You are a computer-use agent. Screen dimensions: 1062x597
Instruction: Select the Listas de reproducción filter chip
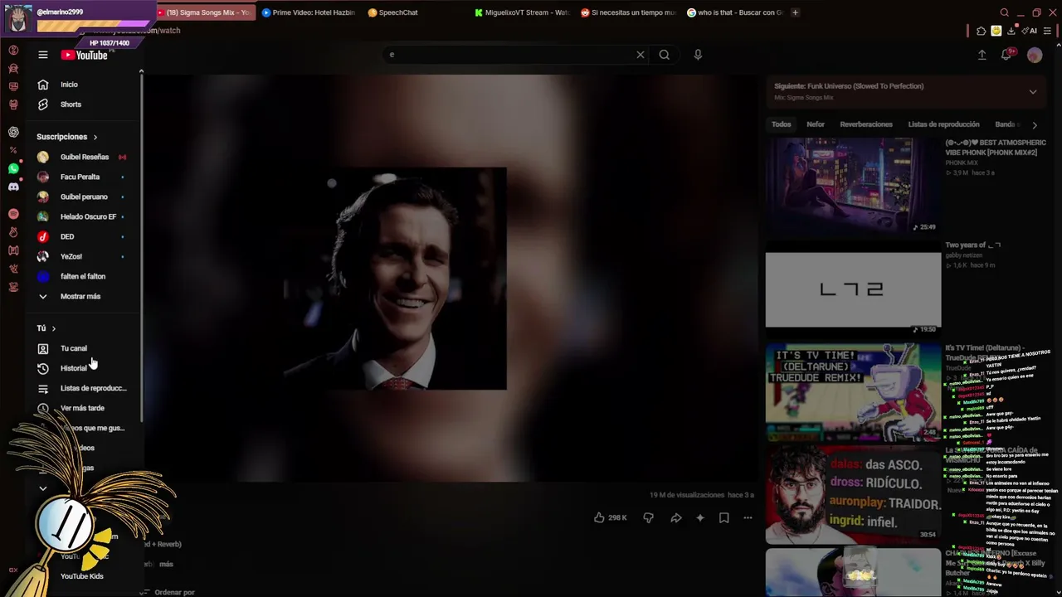(x=943, y=124)
